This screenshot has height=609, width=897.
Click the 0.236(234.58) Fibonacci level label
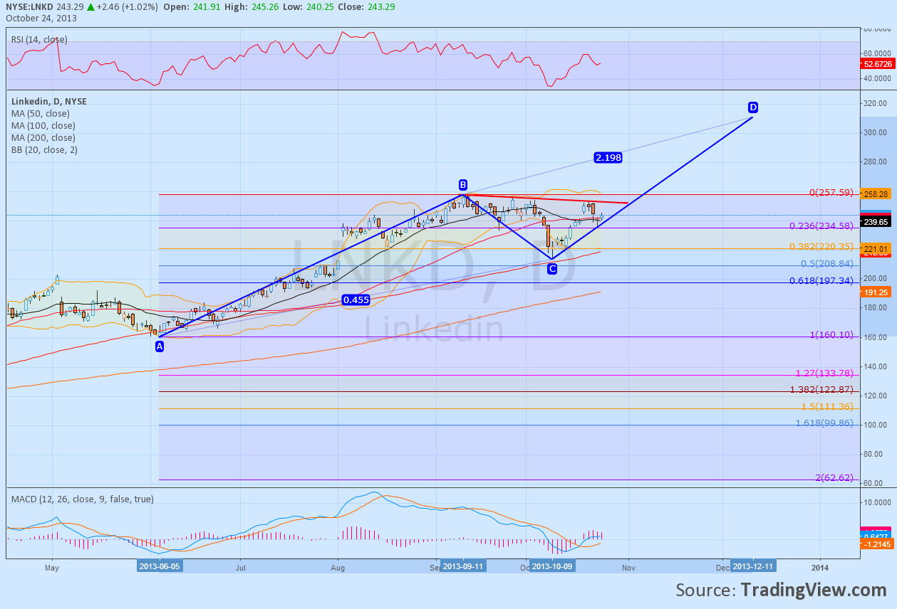pyautogui.click(x=821, y=226)
